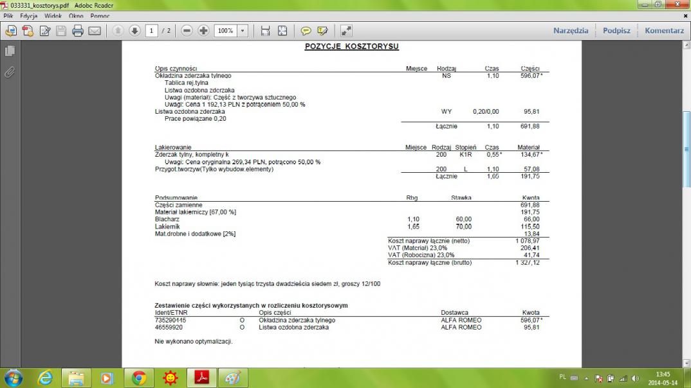Open the Windows Start button

coord(14,378)
